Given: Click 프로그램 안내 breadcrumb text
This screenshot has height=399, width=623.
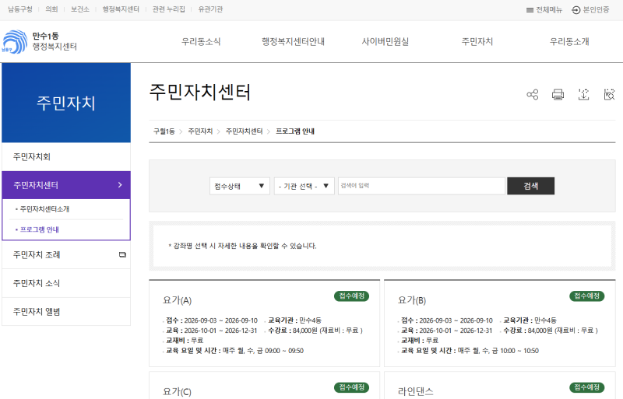Looking at the screenshot, I should (x=295, y=131).
